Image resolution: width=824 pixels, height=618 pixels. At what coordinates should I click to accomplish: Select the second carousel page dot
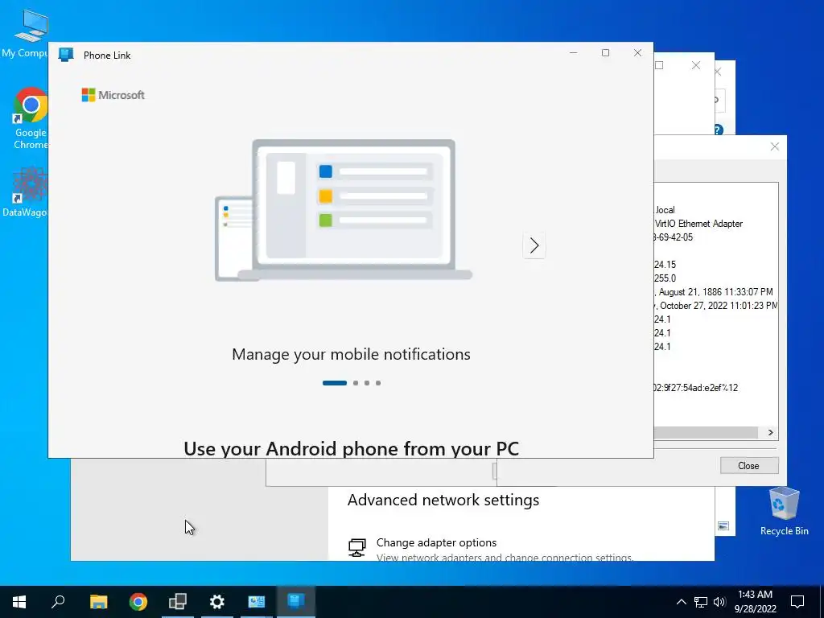(x=356, y=383)
